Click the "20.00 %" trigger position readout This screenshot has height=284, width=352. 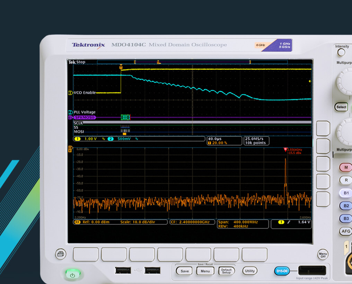click(219, 143)
